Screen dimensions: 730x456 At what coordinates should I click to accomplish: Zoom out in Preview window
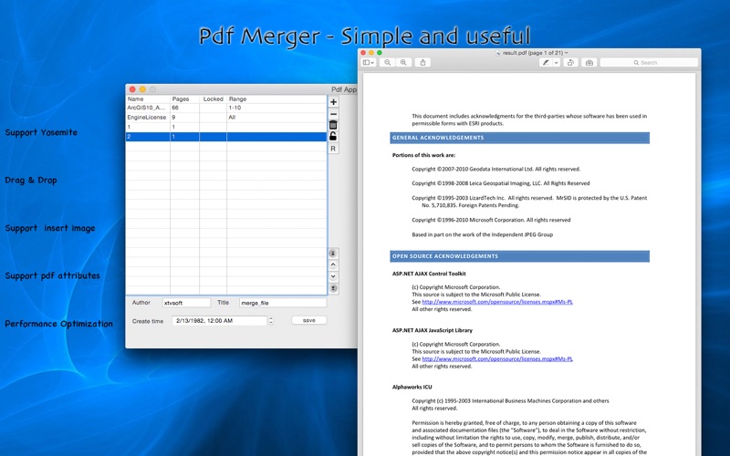(x=387, y=62)
